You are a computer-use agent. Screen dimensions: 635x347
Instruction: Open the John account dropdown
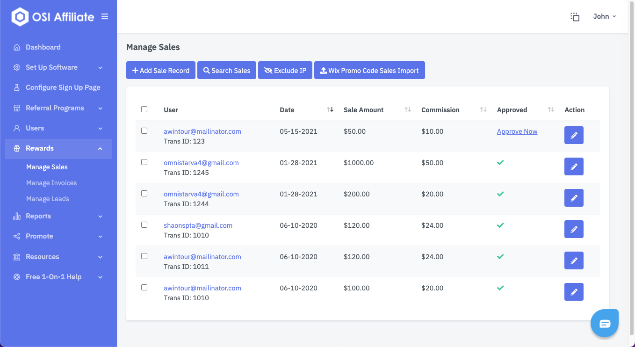[604, 16]
